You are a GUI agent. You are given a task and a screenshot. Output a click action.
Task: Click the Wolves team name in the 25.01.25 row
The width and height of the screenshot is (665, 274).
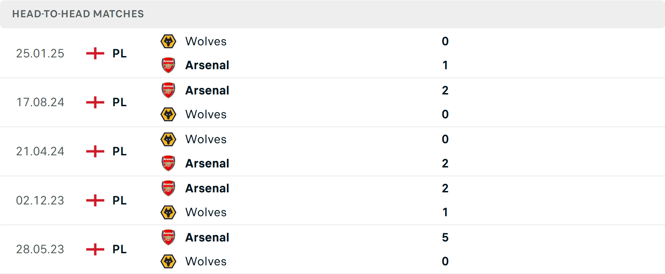tap(206, 41)
